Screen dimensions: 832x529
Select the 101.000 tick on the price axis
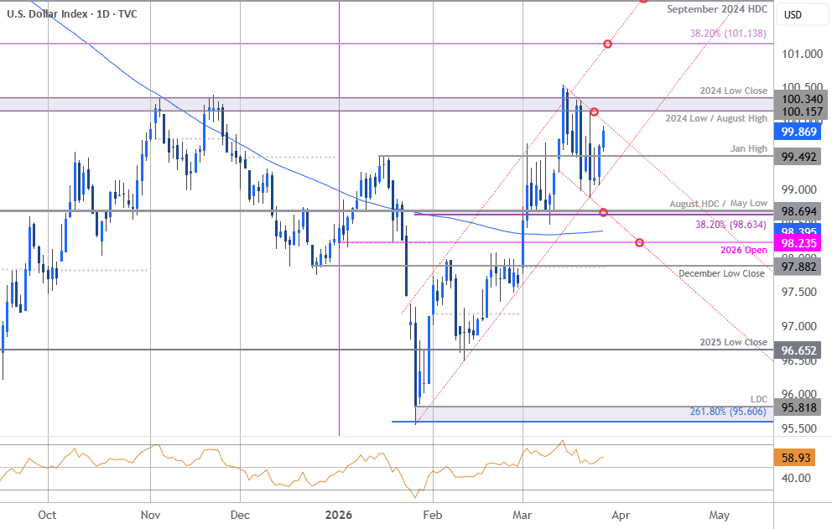tap(802, 54)
